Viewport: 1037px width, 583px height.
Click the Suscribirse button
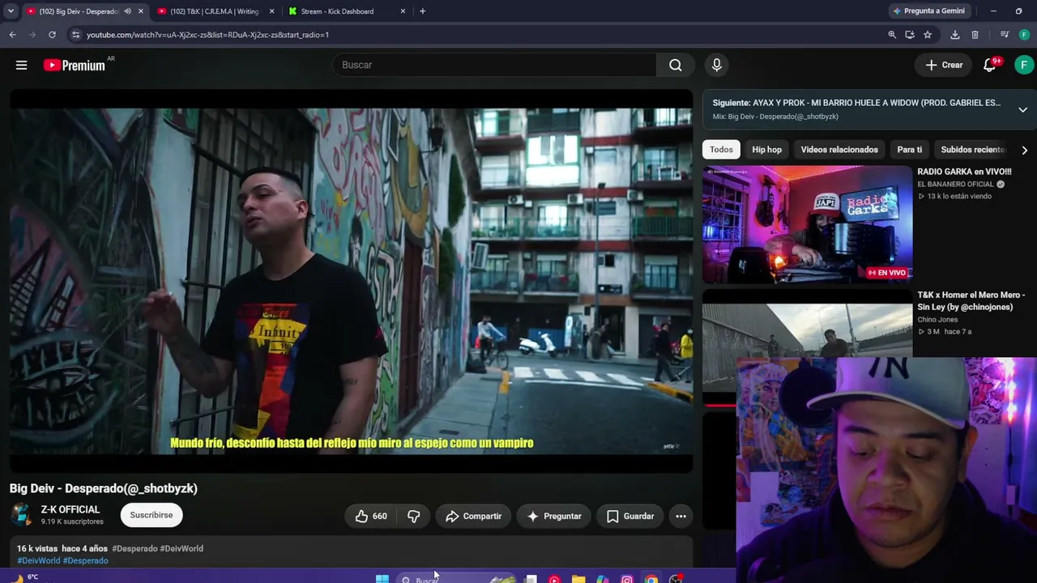coord(151,515)
